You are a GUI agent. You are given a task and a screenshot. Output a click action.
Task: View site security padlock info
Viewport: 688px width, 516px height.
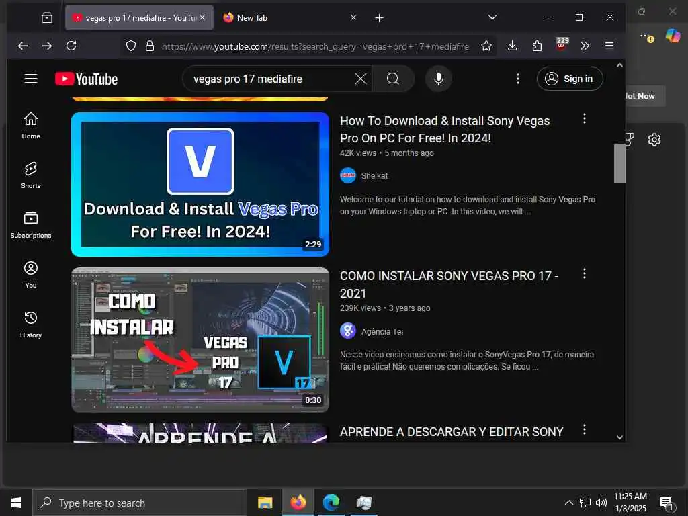150,46
